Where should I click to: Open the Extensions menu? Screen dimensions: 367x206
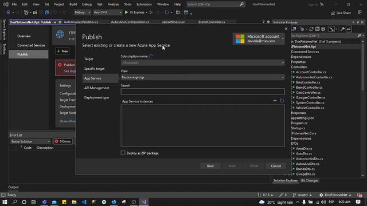144,4
